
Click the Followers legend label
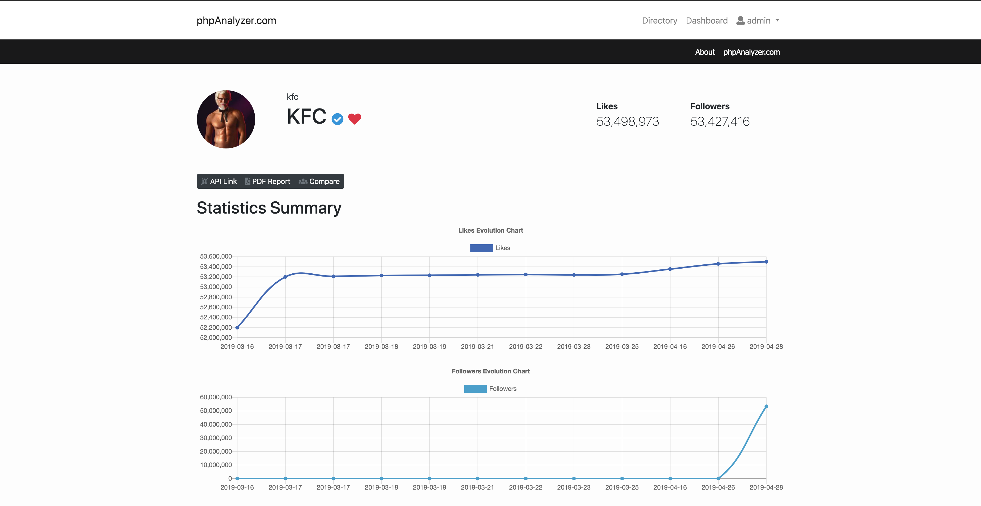pos(503,389)
